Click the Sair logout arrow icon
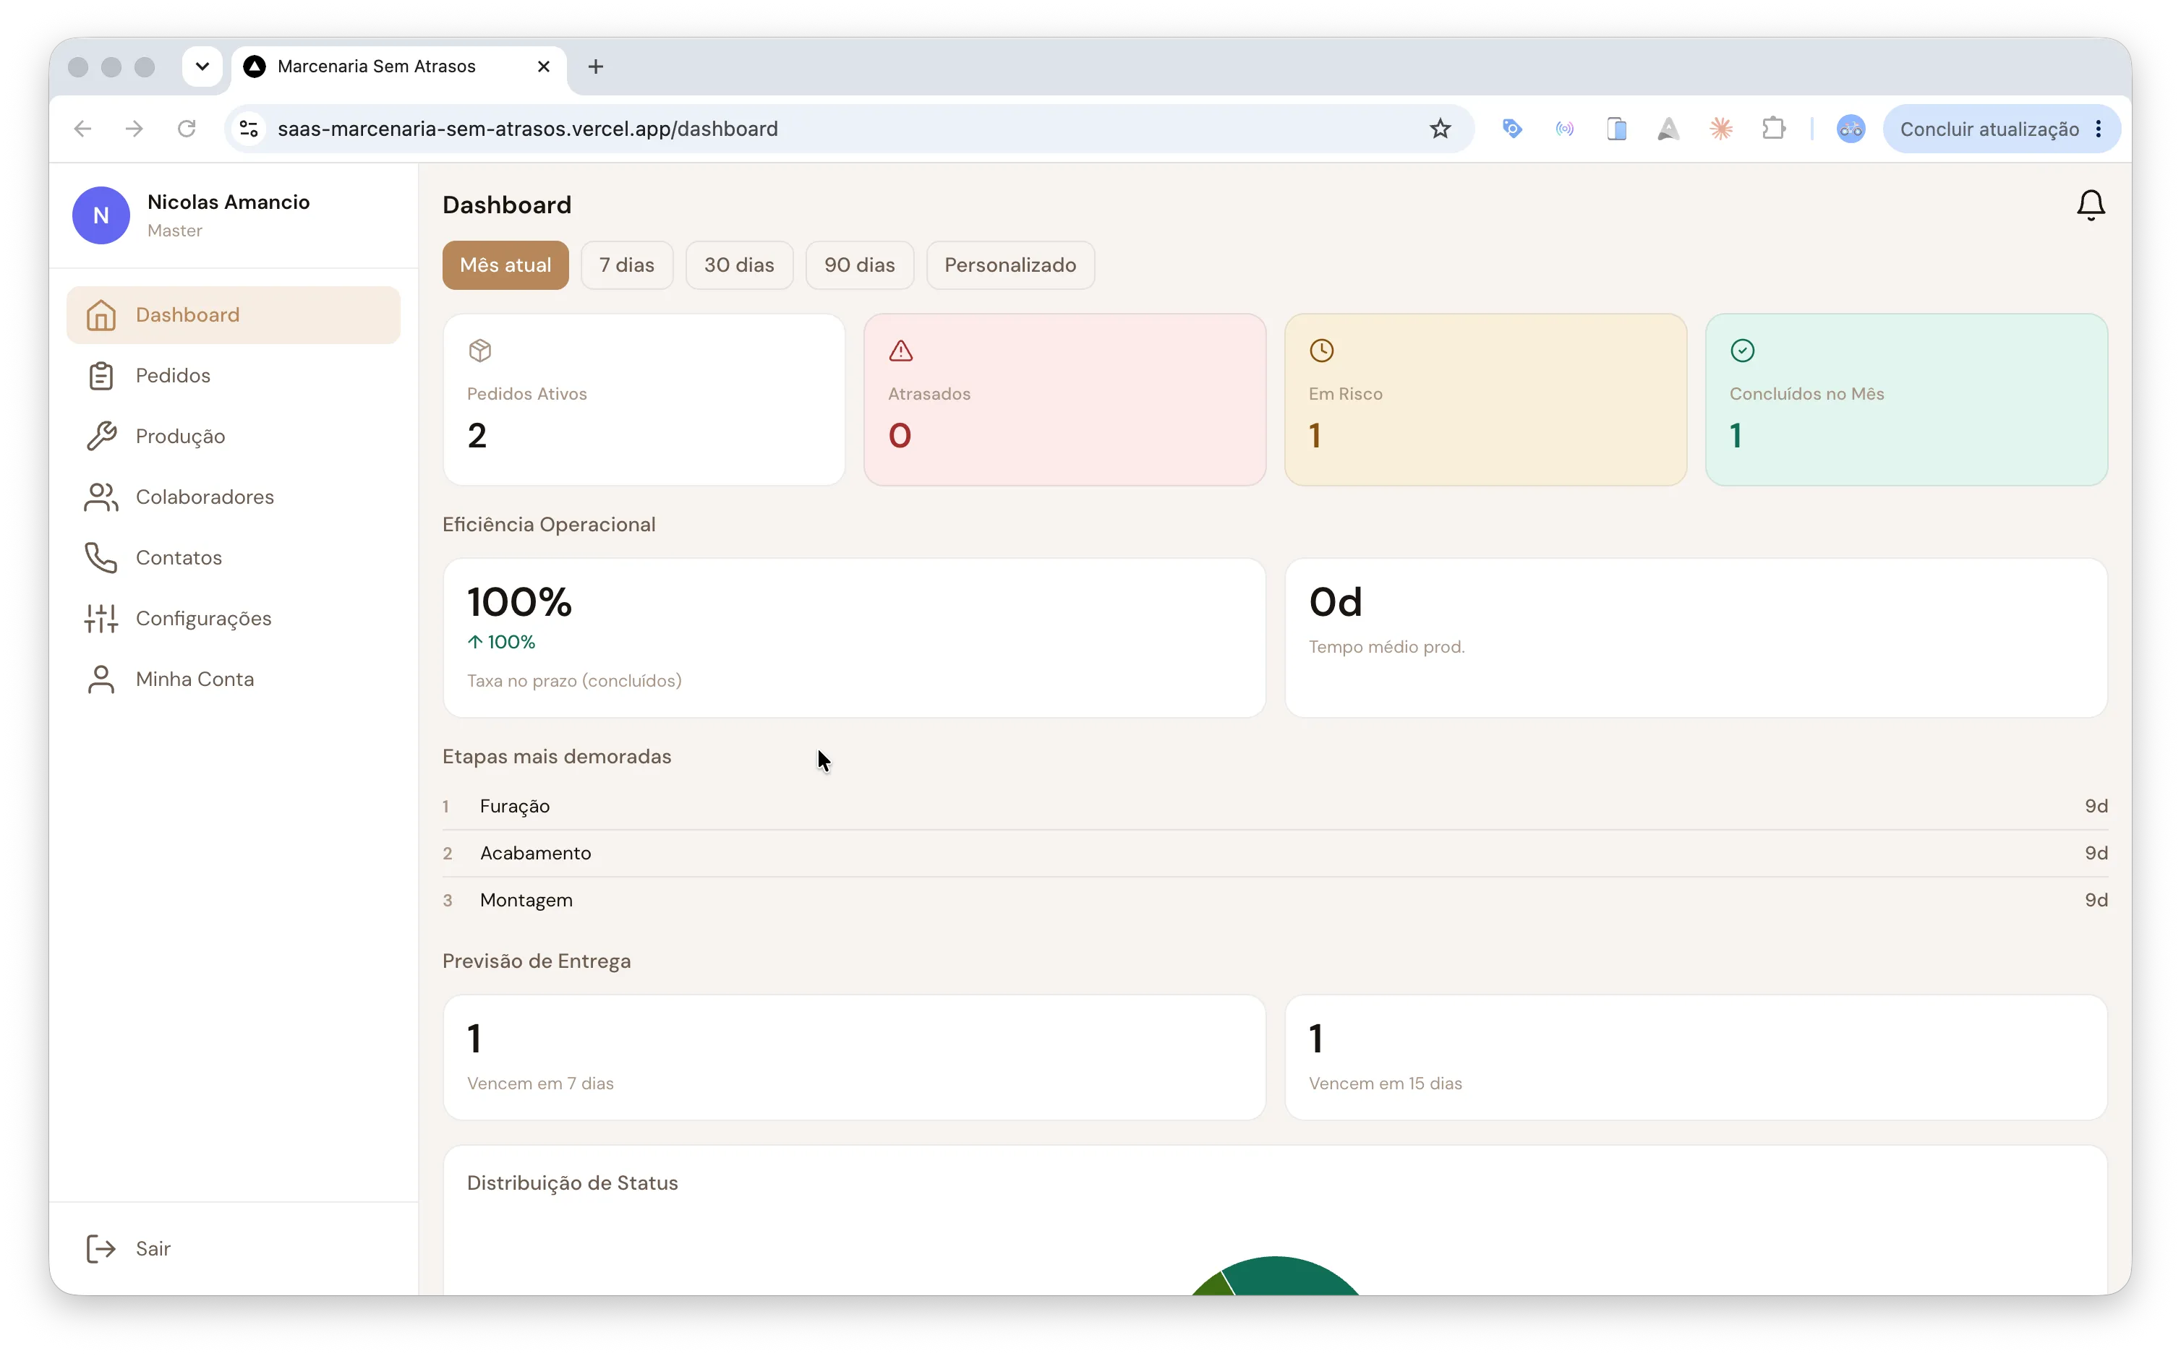 [x=101, y=1248]
